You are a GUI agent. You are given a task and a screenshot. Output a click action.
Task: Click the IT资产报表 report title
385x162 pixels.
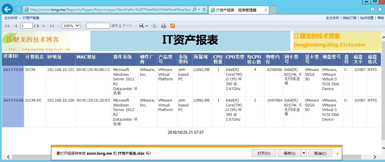(x=190, y=40)
